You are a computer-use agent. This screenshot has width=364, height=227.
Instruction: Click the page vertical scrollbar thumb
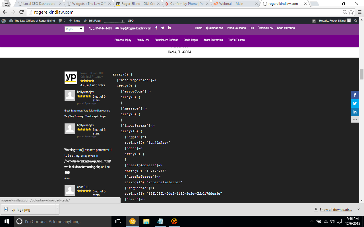pyautogui.click(x=361, y=74)
